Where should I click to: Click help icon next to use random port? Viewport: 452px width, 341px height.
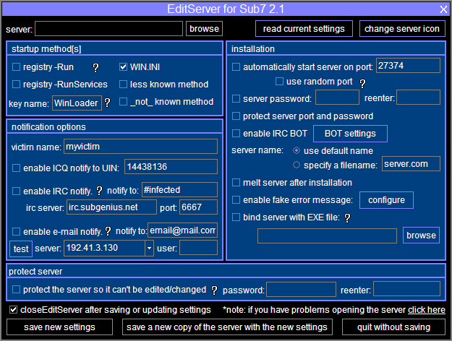(x=363, y=82)
